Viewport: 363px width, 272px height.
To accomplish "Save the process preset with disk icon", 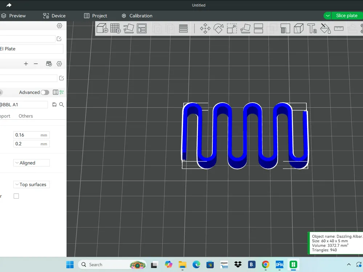I will 54,104.
